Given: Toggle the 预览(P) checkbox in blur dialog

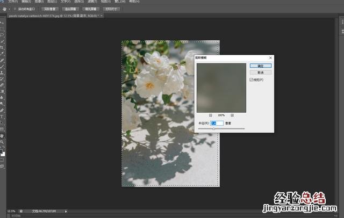Looking at the screenshot, I should pyautogui.click(x=251, y=80).
